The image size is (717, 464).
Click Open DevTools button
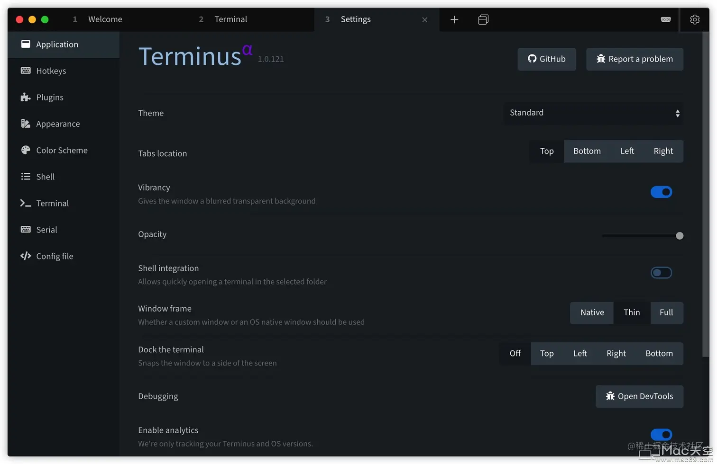(639, 396)
